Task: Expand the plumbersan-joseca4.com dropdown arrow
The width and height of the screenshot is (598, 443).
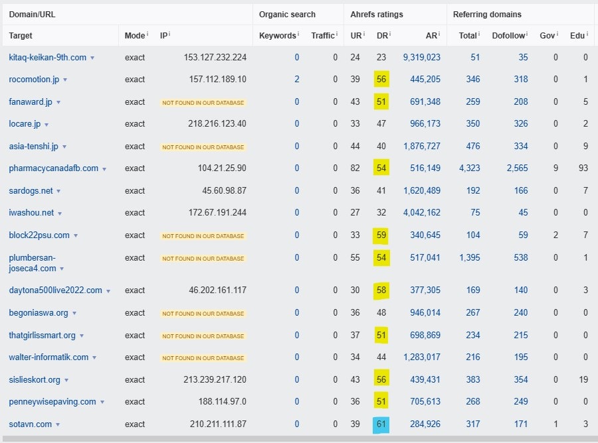Action: pos(62,269)
